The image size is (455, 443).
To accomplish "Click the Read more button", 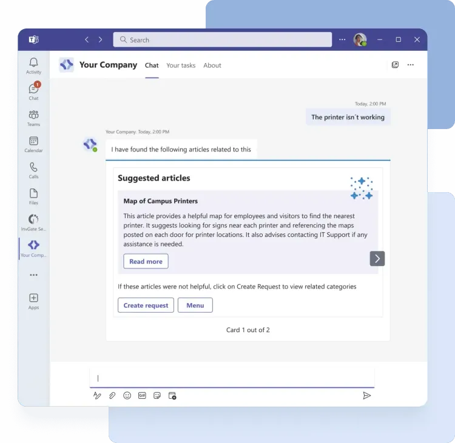I will 146,262.
